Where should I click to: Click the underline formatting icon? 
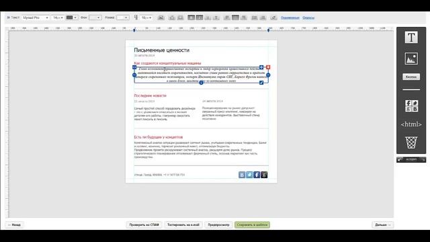(x=208, y=17)
